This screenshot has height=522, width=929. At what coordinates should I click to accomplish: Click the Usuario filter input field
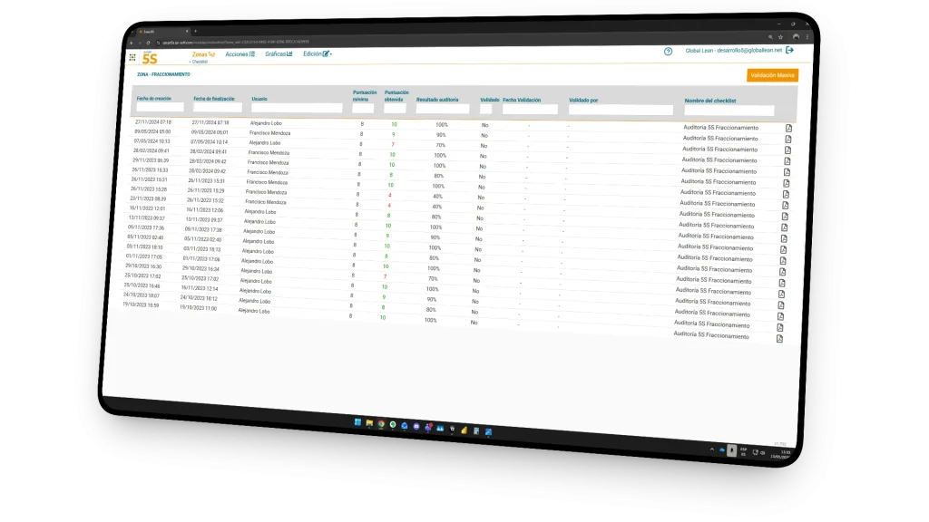297,108
